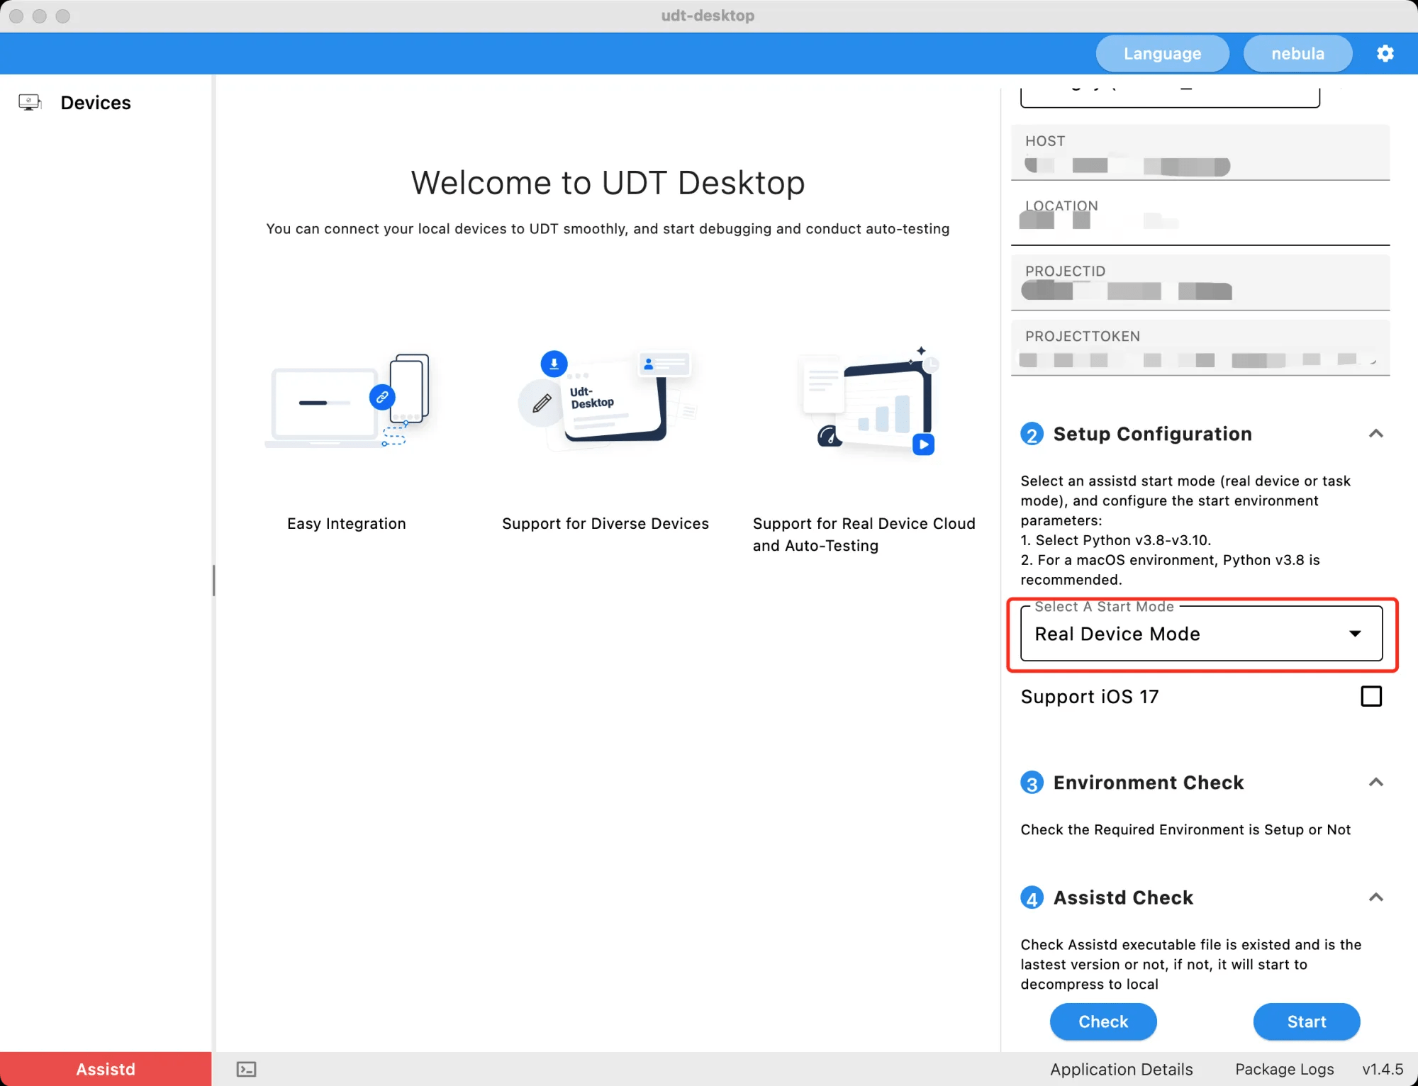Click the step 2 number badge

(x=1032, y=434)
